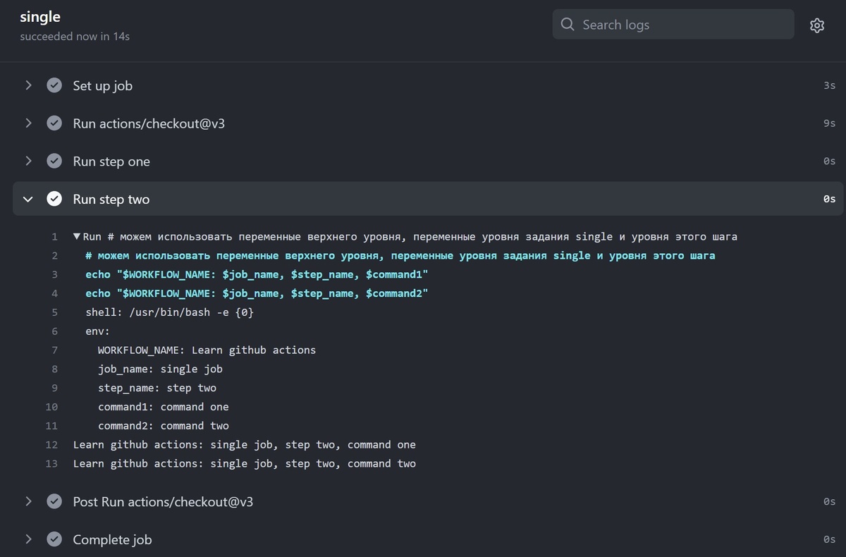Expand Run step one chevron
This screenshot has height=557, width=846.
28,161
